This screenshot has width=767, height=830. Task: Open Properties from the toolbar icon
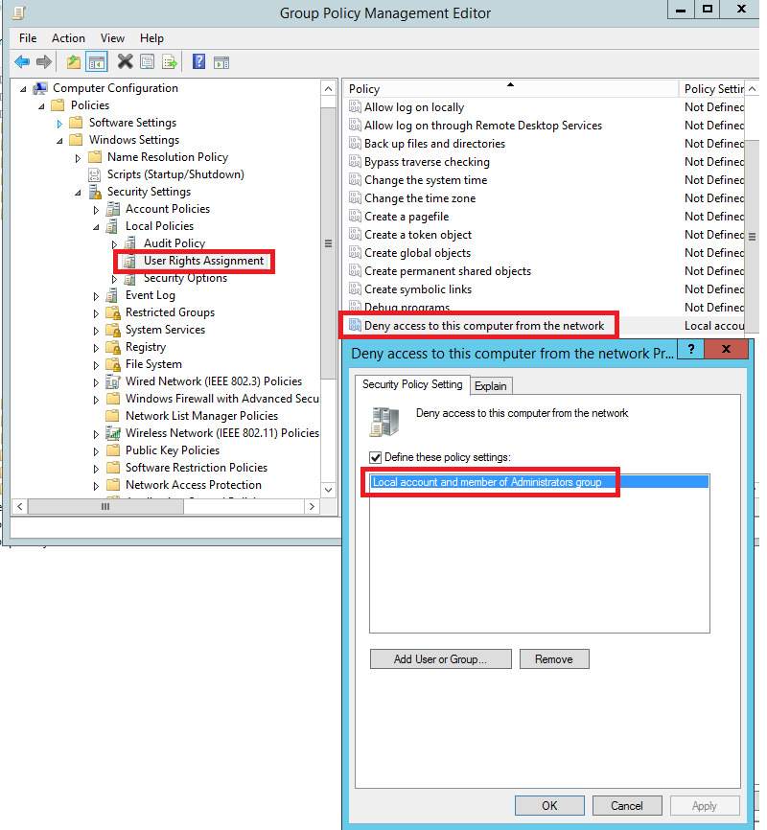[x=147, y=62]
